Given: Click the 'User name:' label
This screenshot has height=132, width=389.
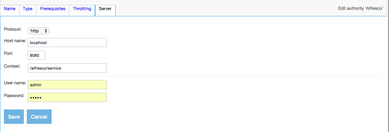Looking at the screenshot, I should (15, 83).
